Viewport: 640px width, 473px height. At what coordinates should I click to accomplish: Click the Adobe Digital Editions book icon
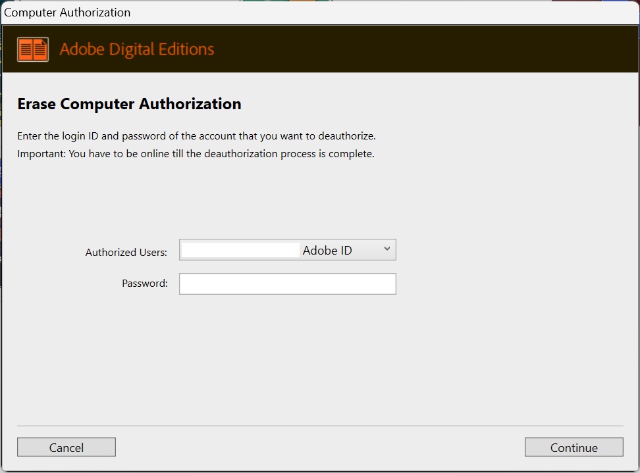pyautogui.click(x=33, y=49)
